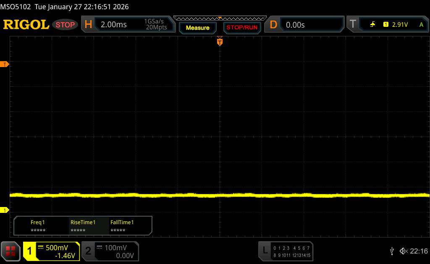Click the USB connection icon
The height and width of the screenshot is (264, 430).
[392, 251]
